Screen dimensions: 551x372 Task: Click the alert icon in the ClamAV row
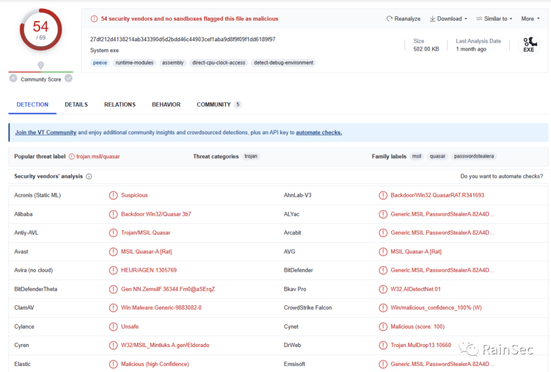pyautogui.click(x=113, y=308)
